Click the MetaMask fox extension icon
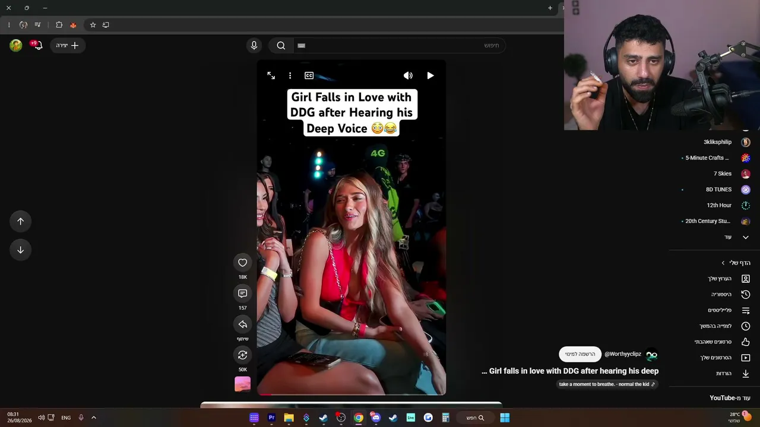This screenshot has height=427, width=760. tap(73, 25)
